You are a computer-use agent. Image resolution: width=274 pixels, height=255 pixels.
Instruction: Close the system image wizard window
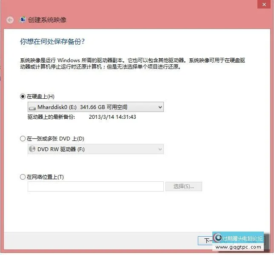(x=264, y=4)
